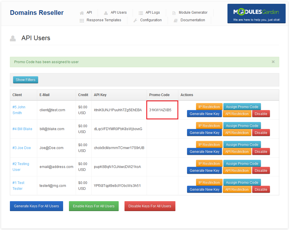Click the grid icon beside Response Templates

point(82,21)
